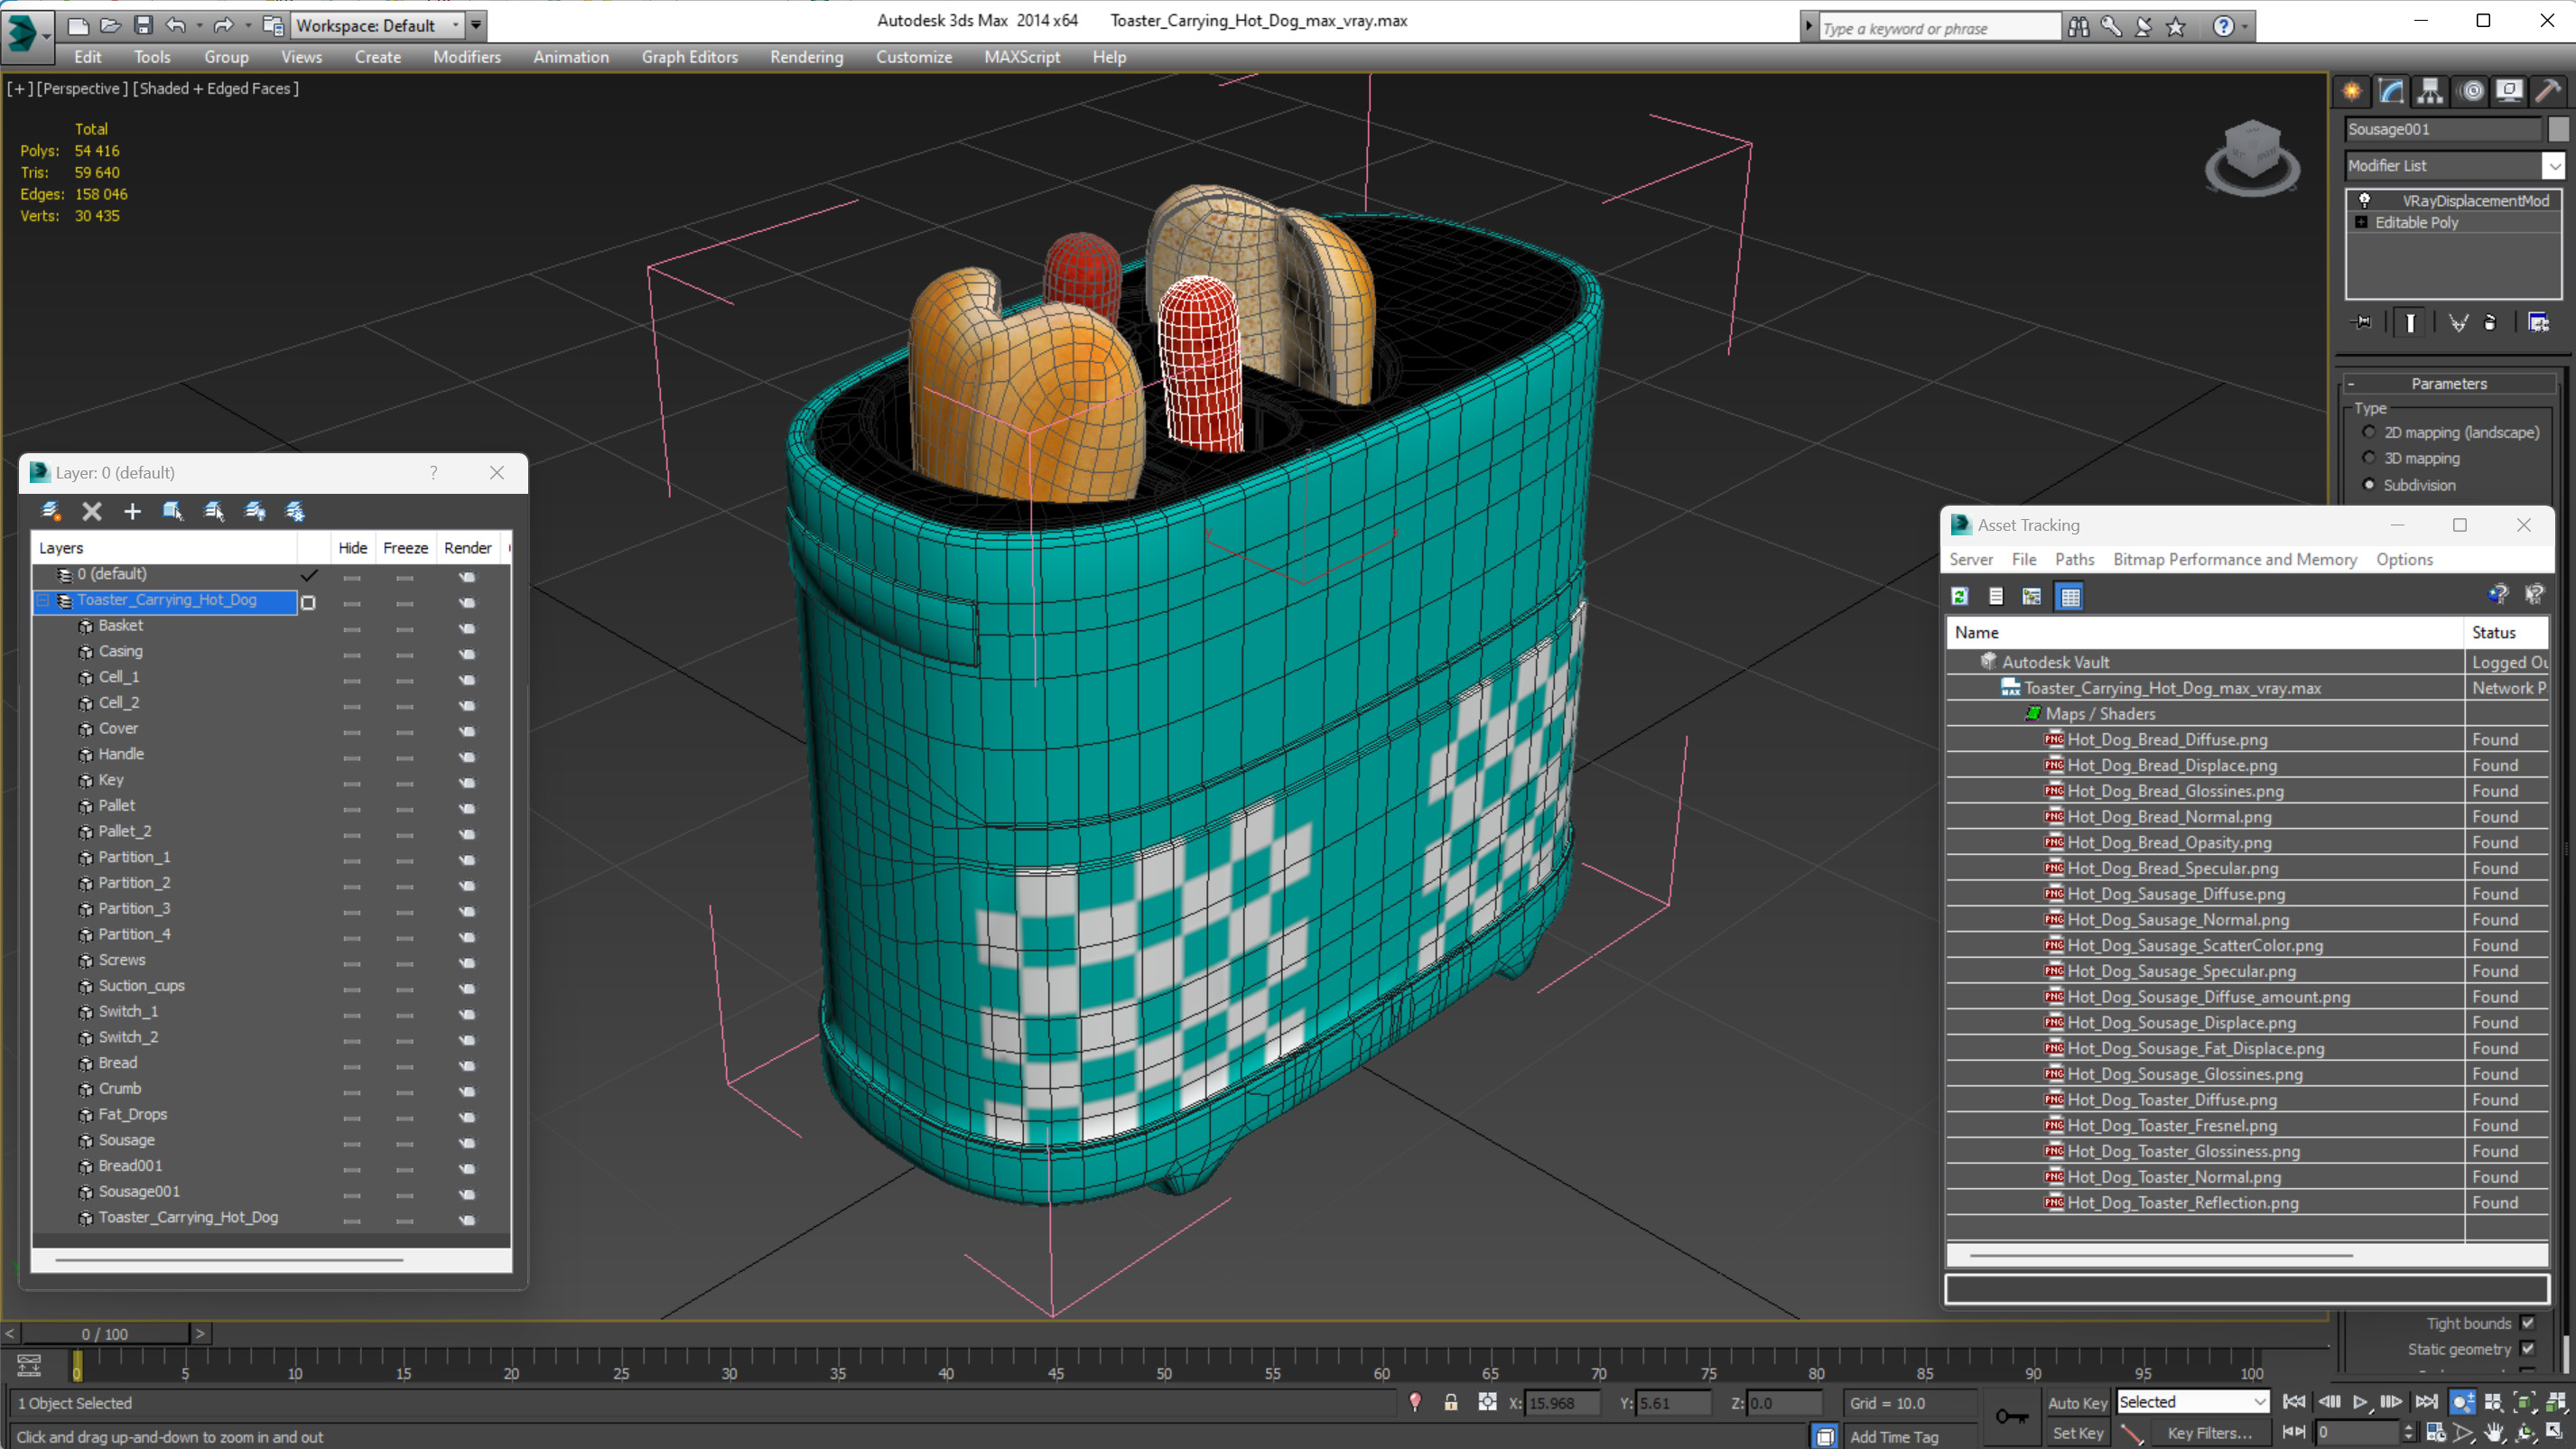This screenshot has width=2576, height=1449.
Task: Click the time slider 0 / 100 handle
Action: [x=105, y=1333]
